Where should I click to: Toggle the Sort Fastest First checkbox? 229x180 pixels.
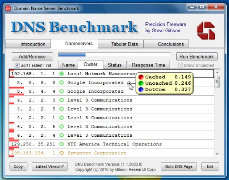(x=17, y=65)
